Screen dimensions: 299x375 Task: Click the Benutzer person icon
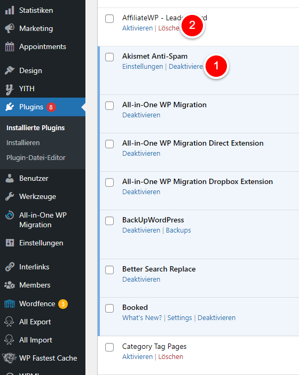tap(10, 178)
